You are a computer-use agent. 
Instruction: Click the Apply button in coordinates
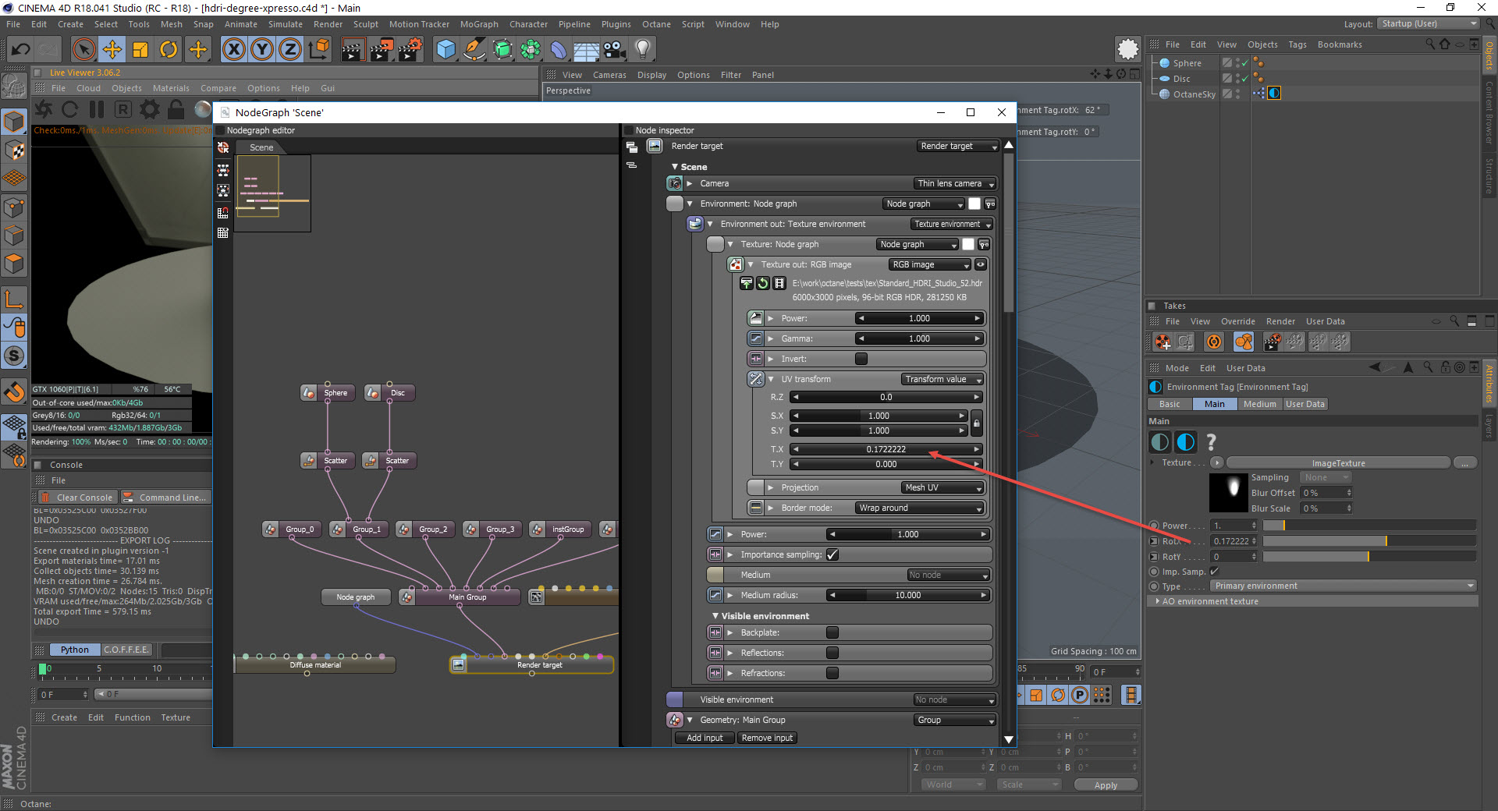pyautogui.click(x=1106, y=785)
